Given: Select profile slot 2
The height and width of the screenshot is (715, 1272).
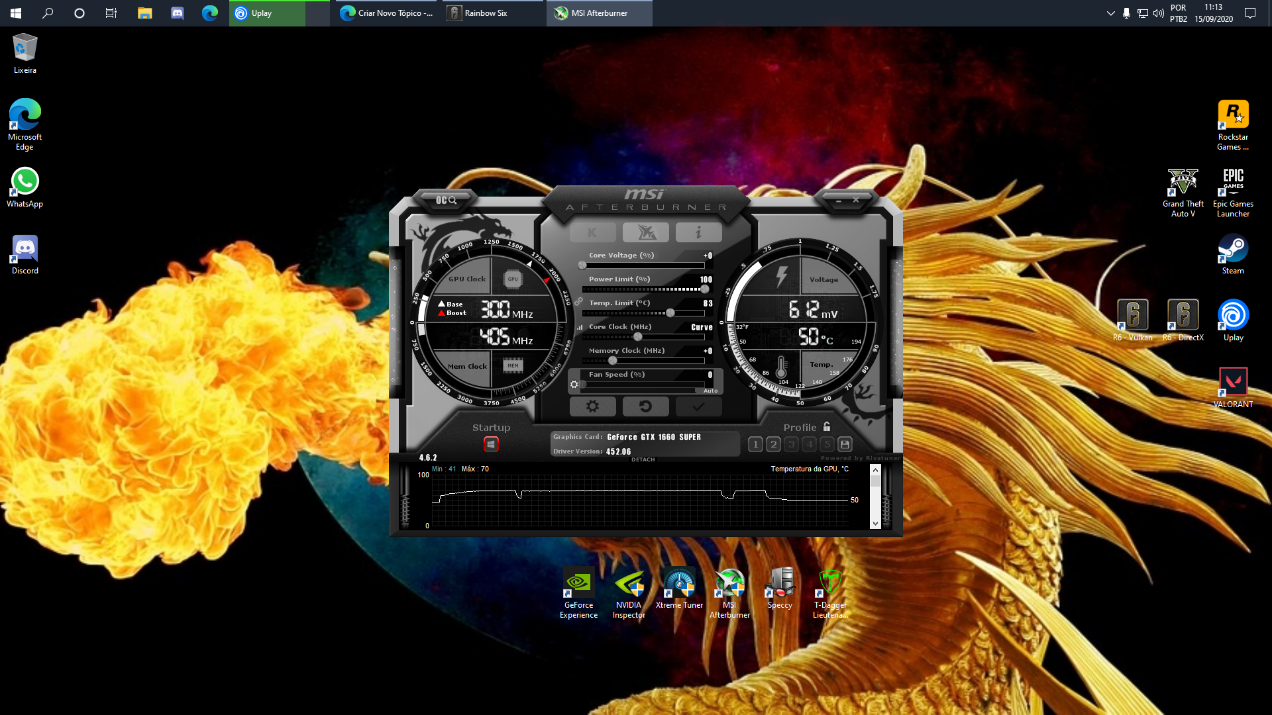Looking at the screenshot, I should point(773,444).
